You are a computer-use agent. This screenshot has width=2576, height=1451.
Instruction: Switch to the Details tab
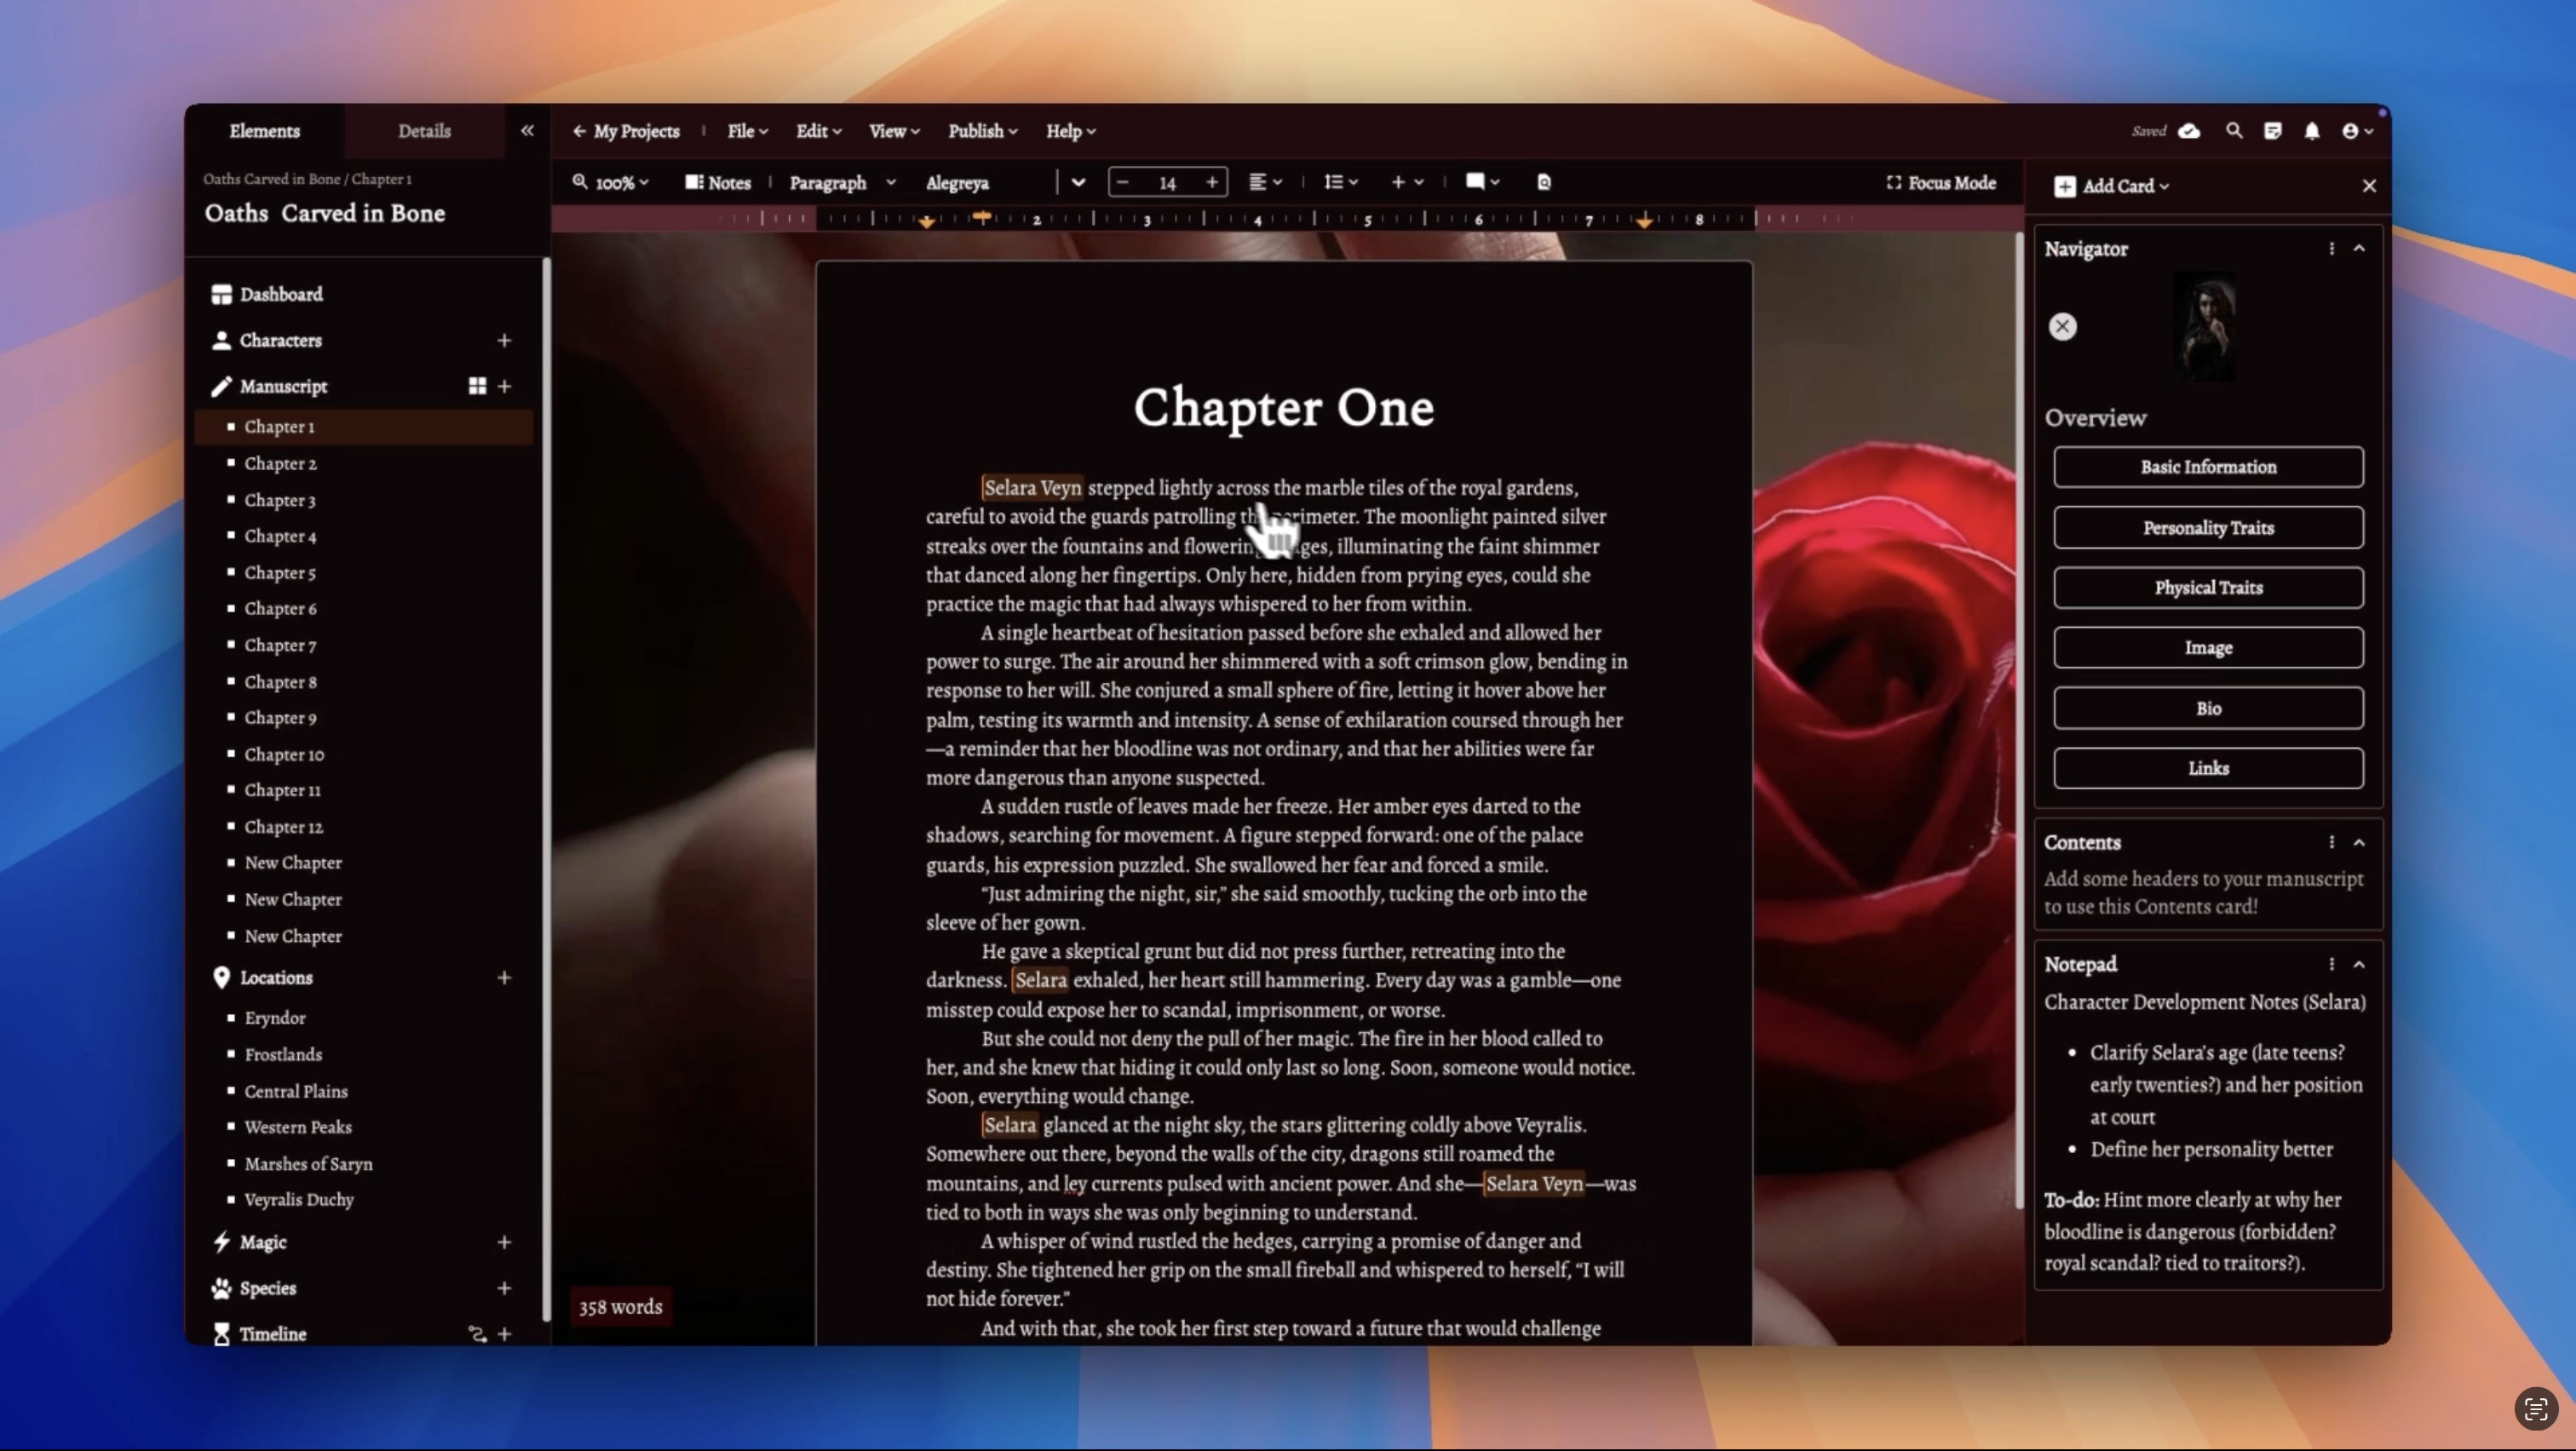tap(424, 131)
